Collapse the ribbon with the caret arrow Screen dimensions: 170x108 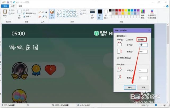164,6
